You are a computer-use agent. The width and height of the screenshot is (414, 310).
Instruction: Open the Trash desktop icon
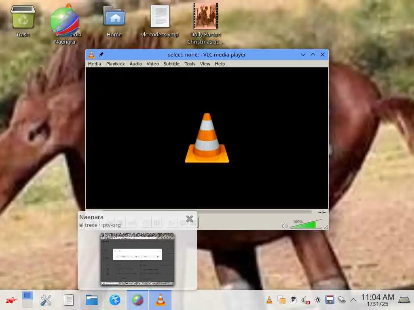tap(23, 21)
